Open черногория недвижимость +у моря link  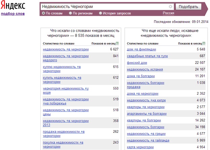66,91
